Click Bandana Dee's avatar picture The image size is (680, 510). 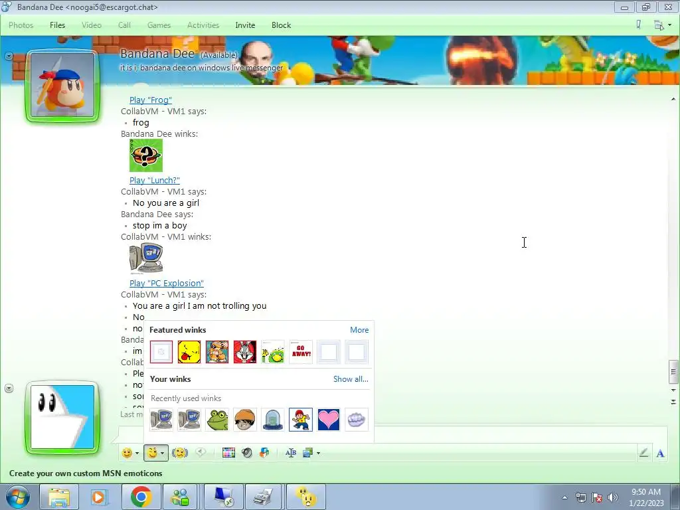62,85
